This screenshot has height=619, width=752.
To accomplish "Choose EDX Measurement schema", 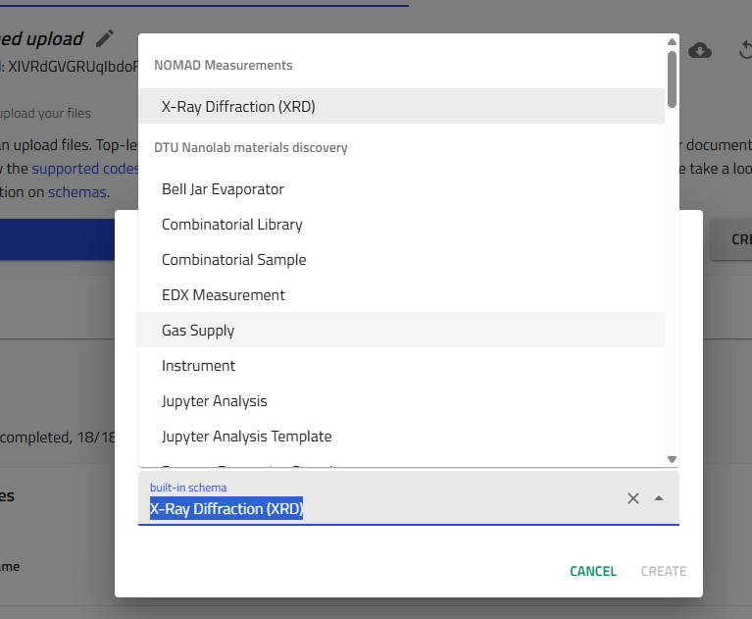I will pyautogui.click(x=401, y=294).
